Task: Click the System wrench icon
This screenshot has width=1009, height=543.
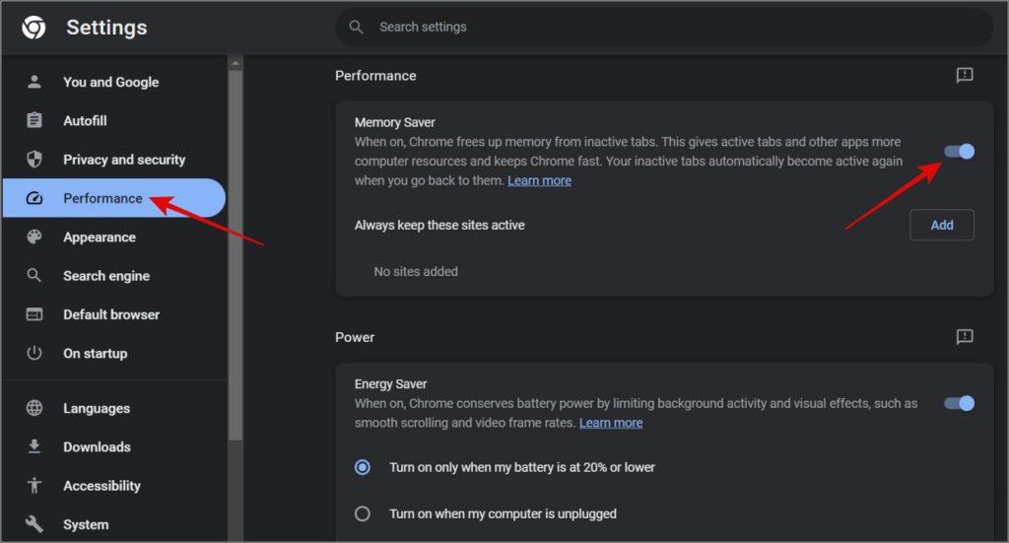Action: click(34, 523)
